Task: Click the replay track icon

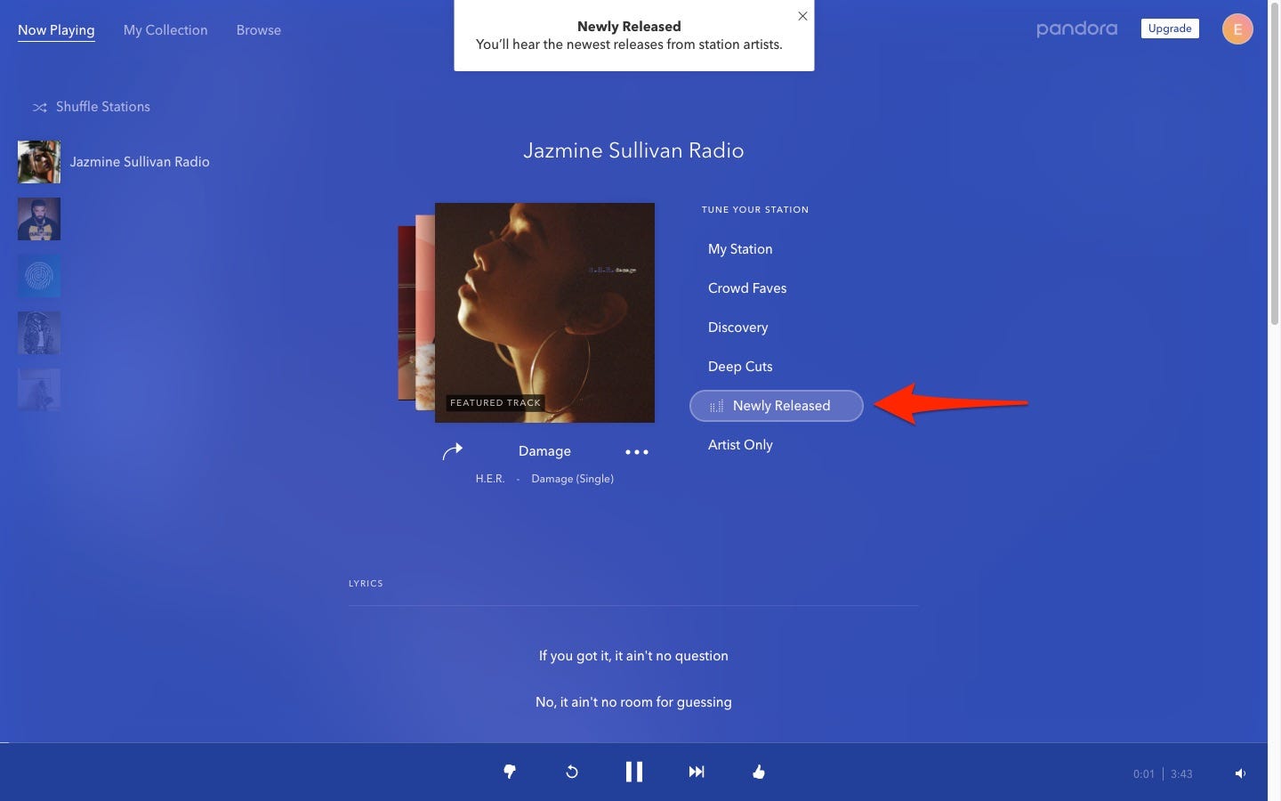Action: 572,772
